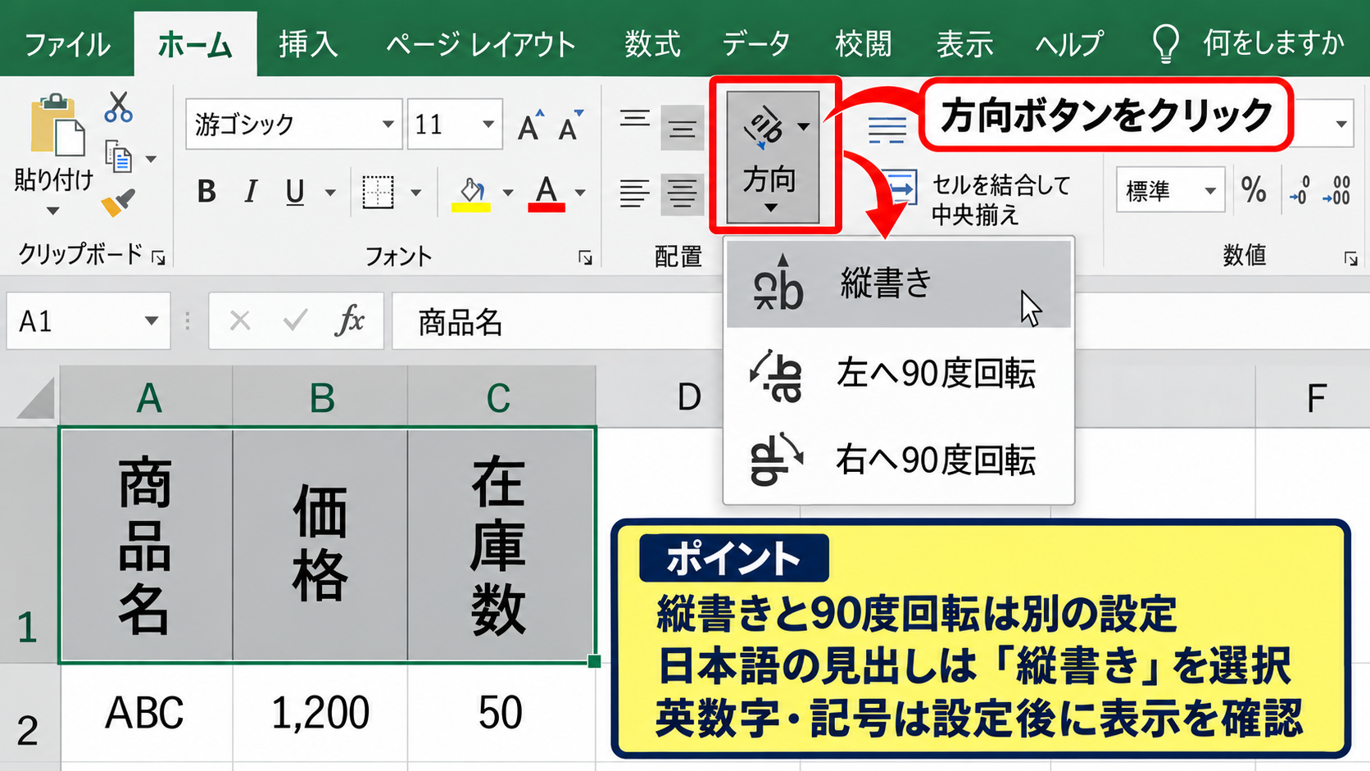Apply red font color A
This screenshot has width=1370, height=771.
547,193
